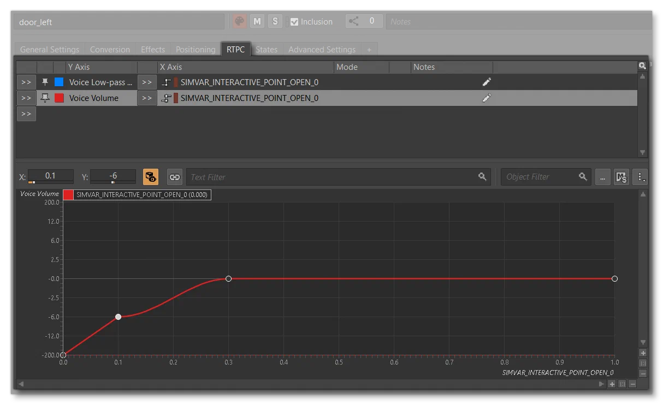663x405 pixels.
Task: Click the Text Filter search box
Action: (x=339, y=177)
